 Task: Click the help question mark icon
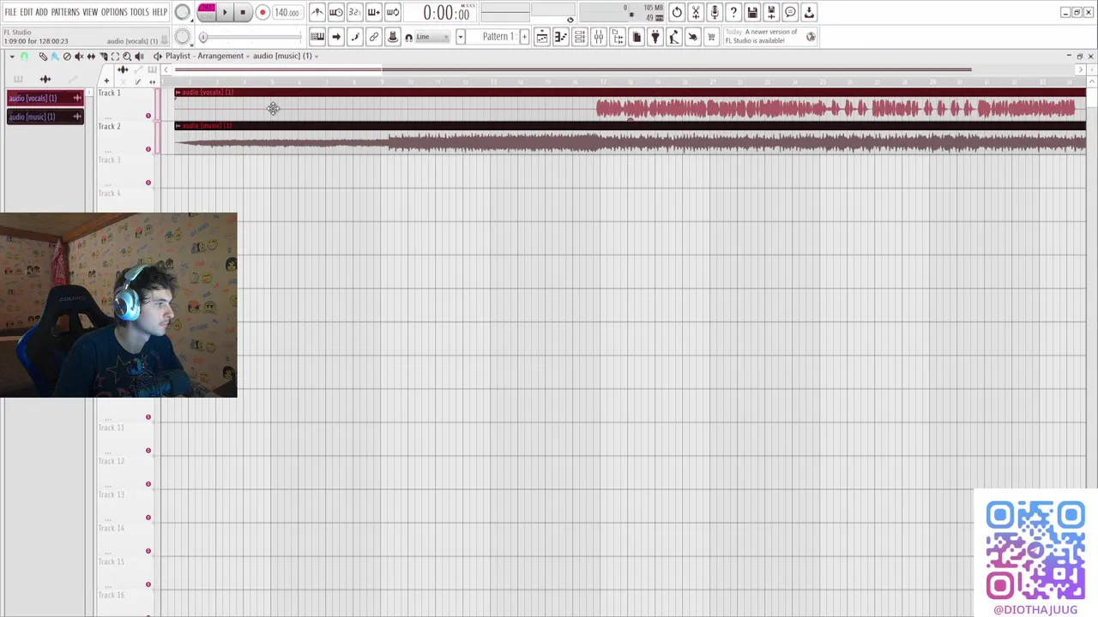pos(733,12)
